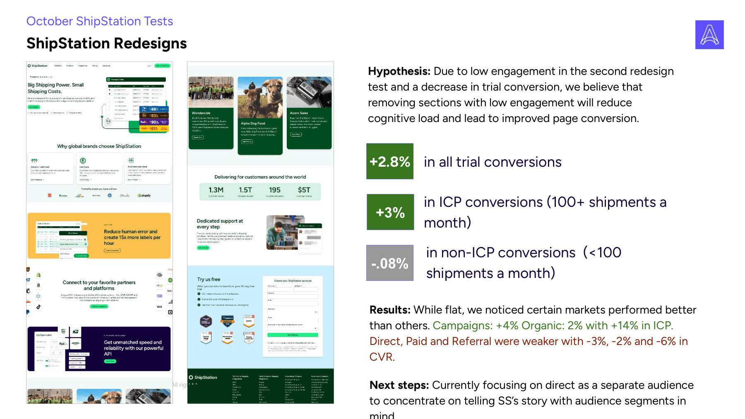This screenshot has width=745, height=419.
Task: Open the Solutions menu in ShipStation navigation
Action: point(58,66)
